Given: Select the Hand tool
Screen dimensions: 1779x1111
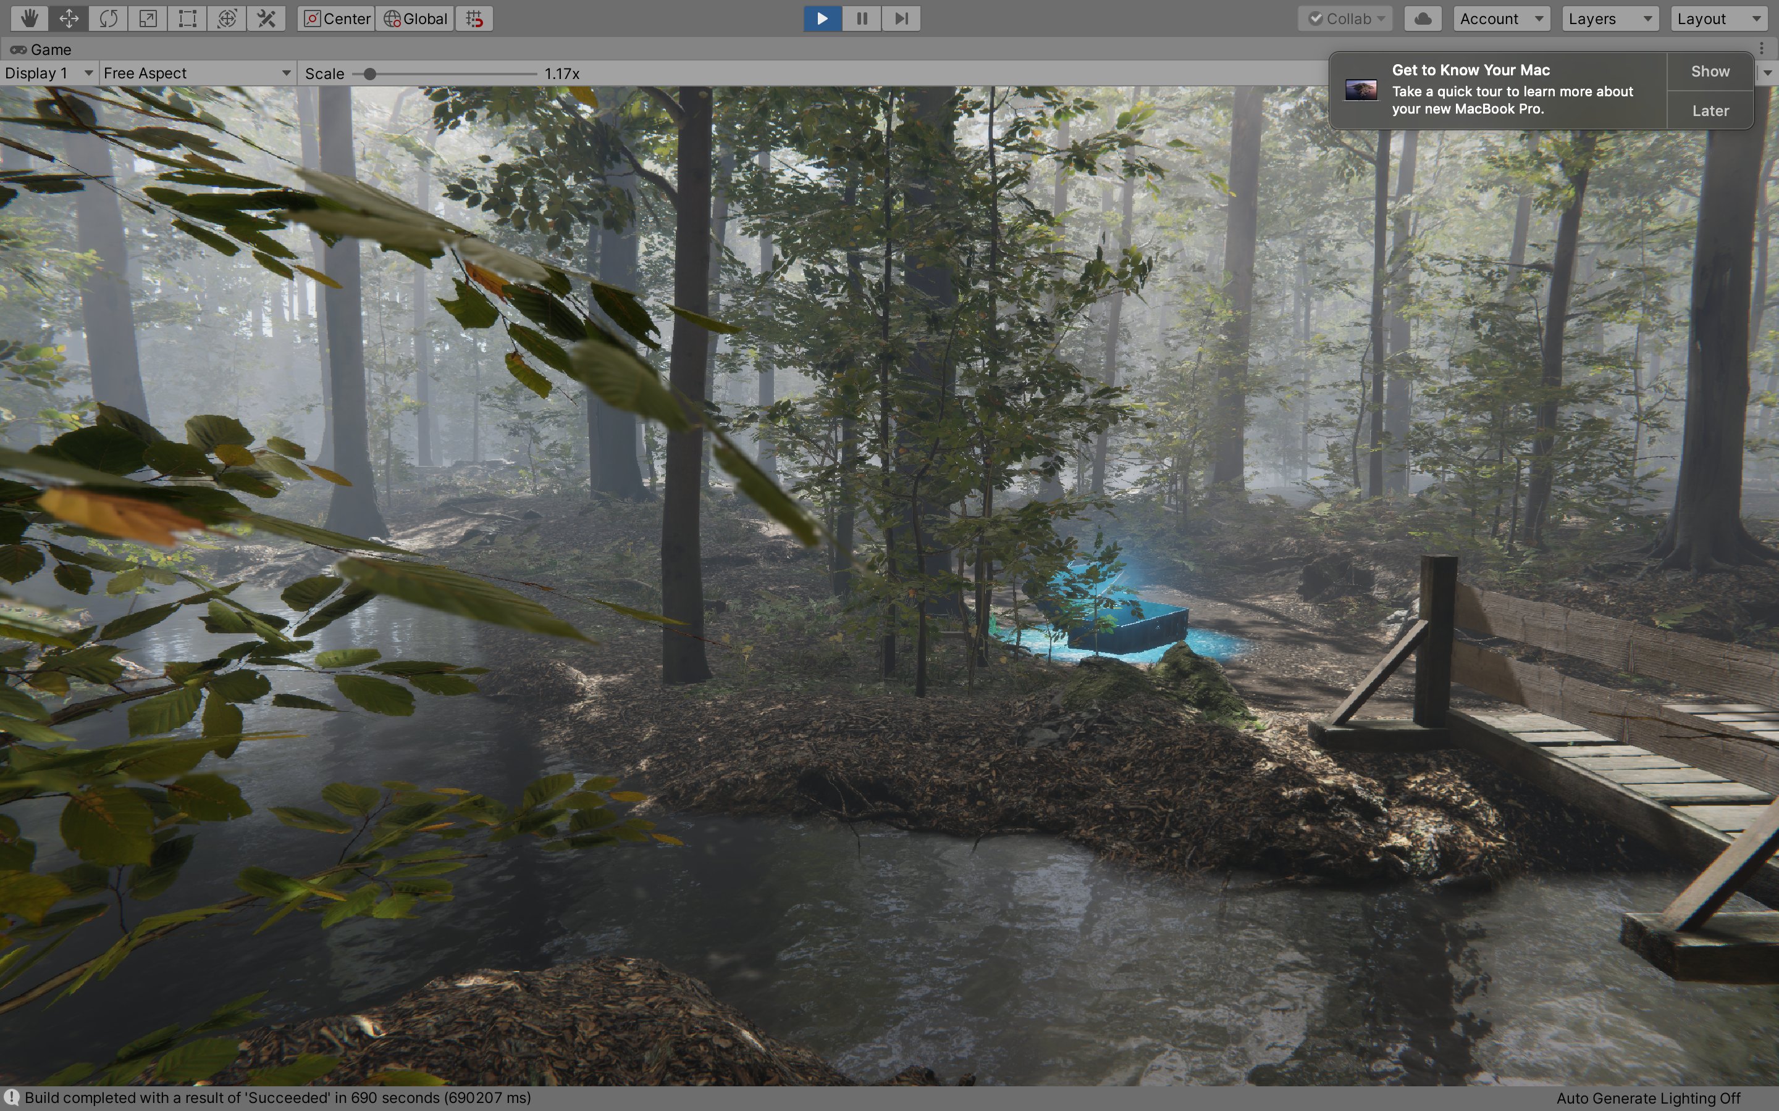Looking at the screenshot, I should [30, 19].
